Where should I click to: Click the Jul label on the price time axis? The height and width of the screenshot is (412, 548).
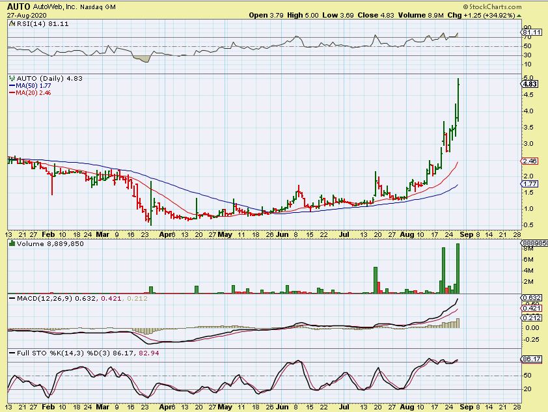(344, 234)
